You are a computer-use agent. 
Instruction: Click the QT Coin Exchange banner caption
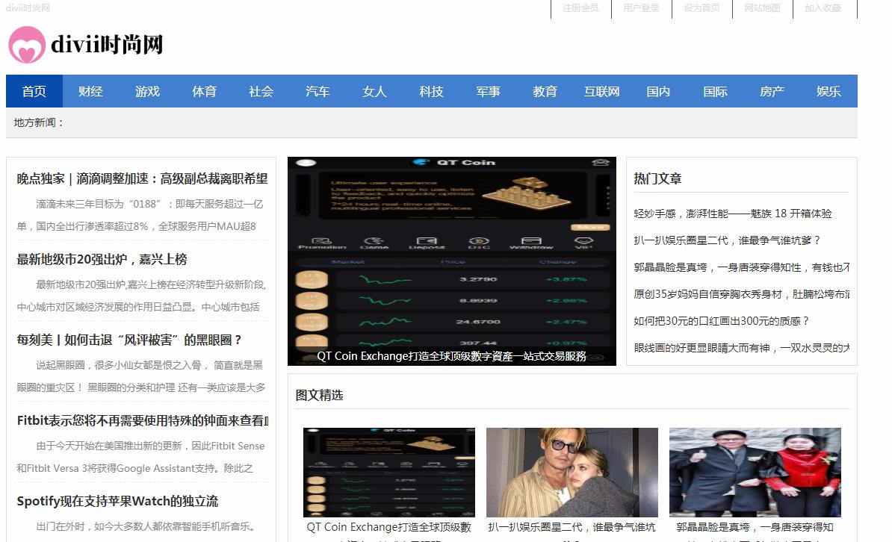coord(452,356)
